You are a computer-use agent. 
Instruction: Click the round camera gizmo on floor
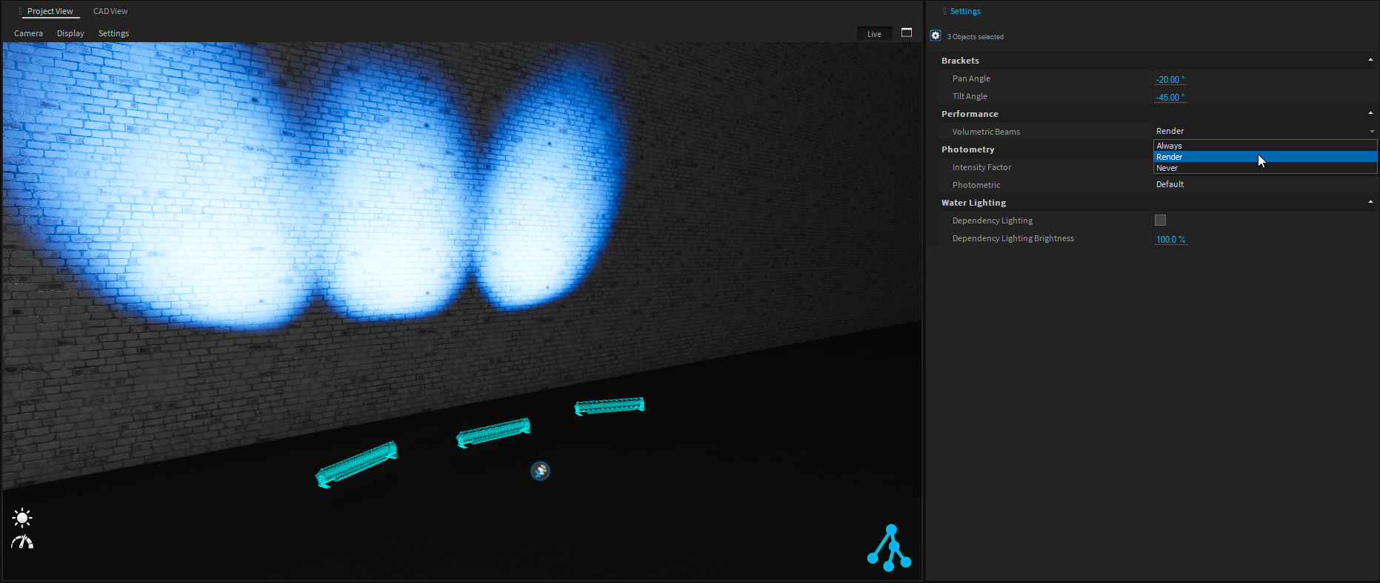pos(540,471)
